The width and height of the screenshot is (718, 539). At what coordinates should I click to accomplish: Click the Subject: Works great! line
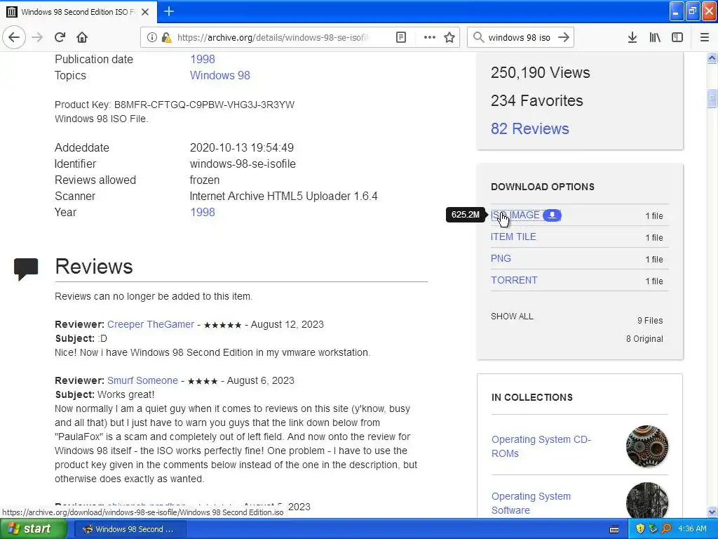[105, 394]
